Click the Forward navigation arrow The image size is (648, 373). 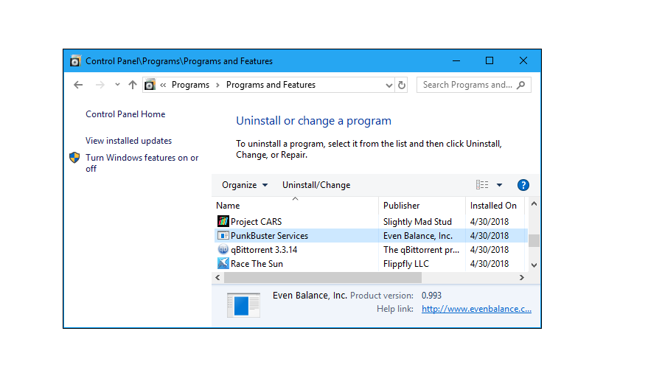tap(100, 85)
